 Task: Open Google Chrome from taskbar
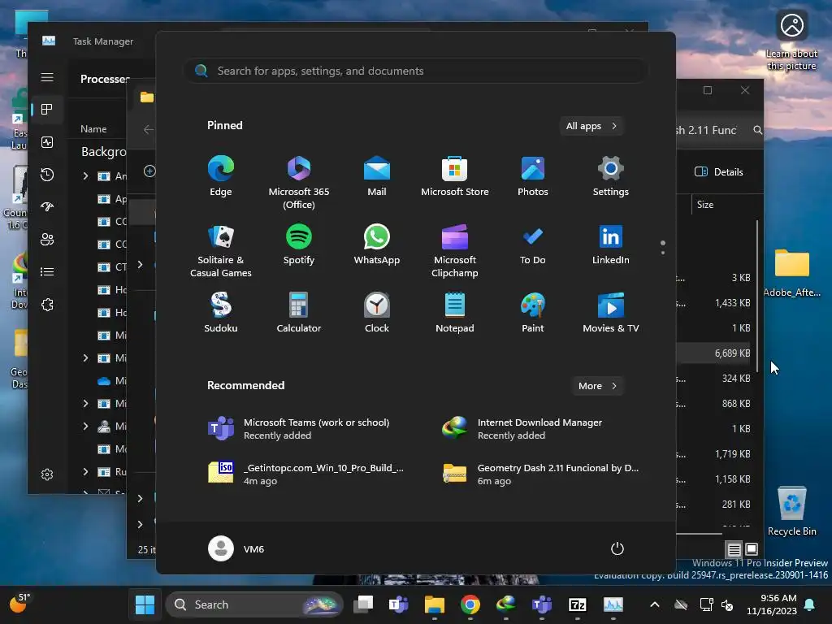point(470,604)
